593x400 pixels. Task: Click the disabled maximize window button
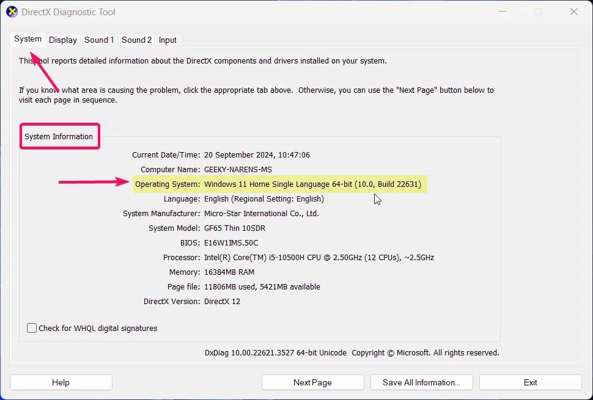click(x=538, y=12)
